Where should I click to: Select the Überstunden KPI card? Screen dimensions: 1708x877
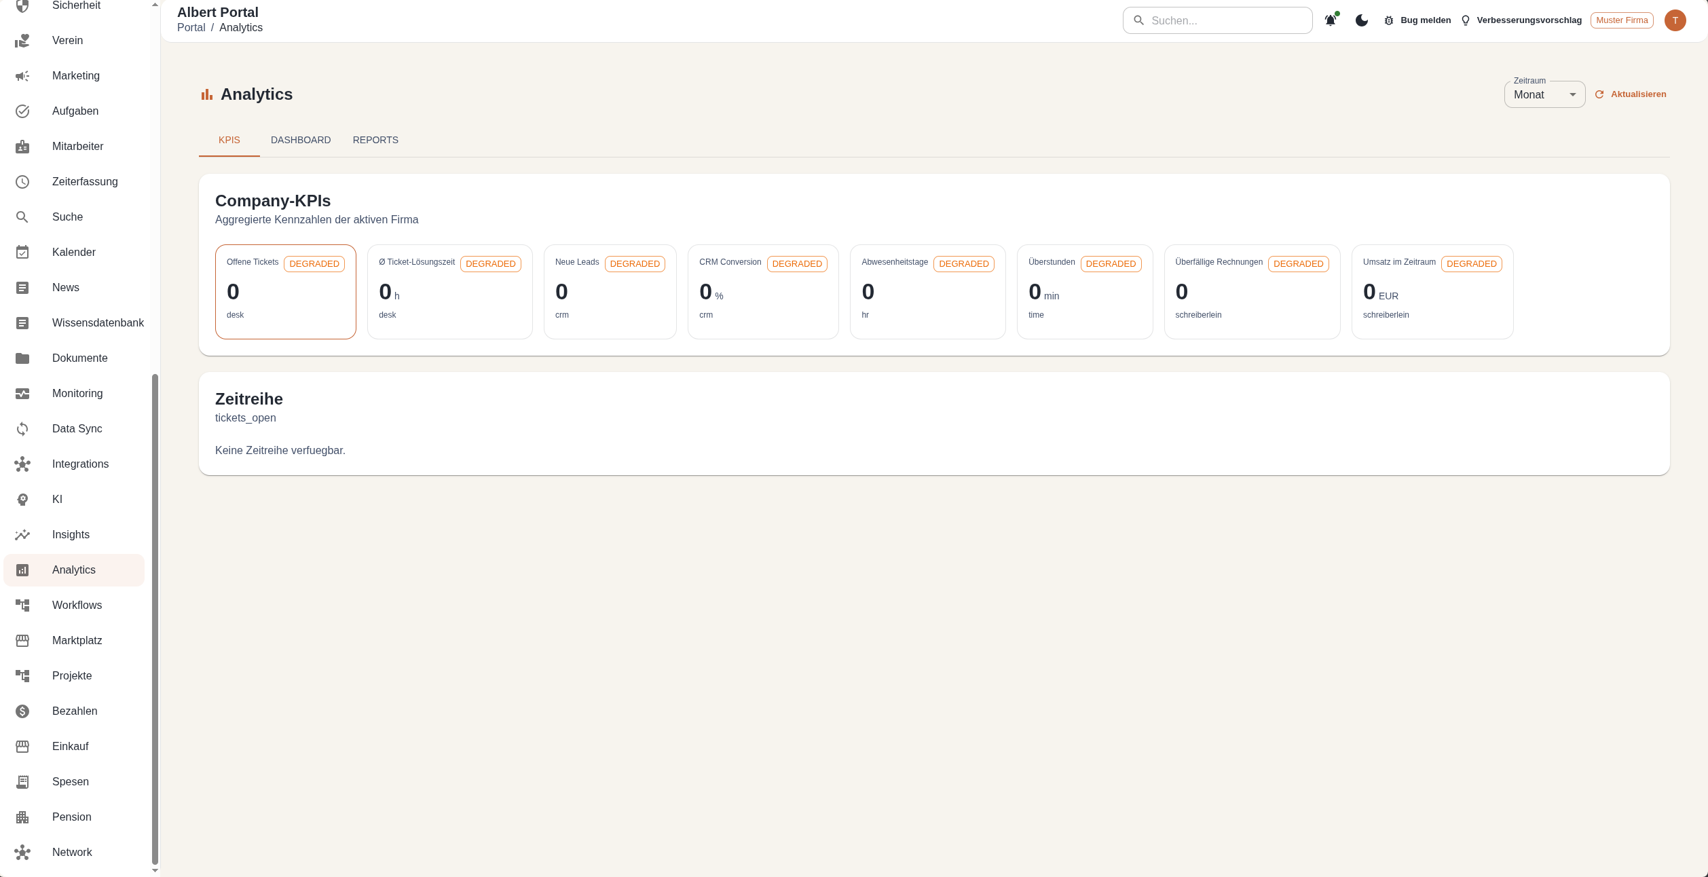coord(1085,292)
